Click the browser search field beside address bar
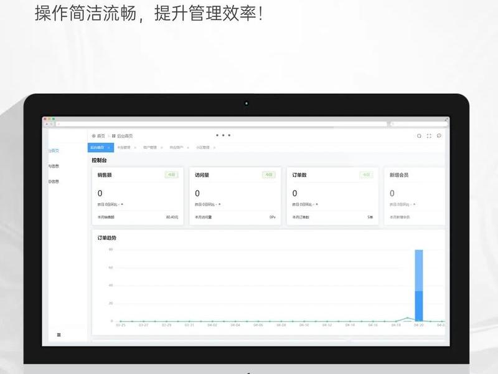The width and height of the screenshot is (498, 374). coord(418,124)
